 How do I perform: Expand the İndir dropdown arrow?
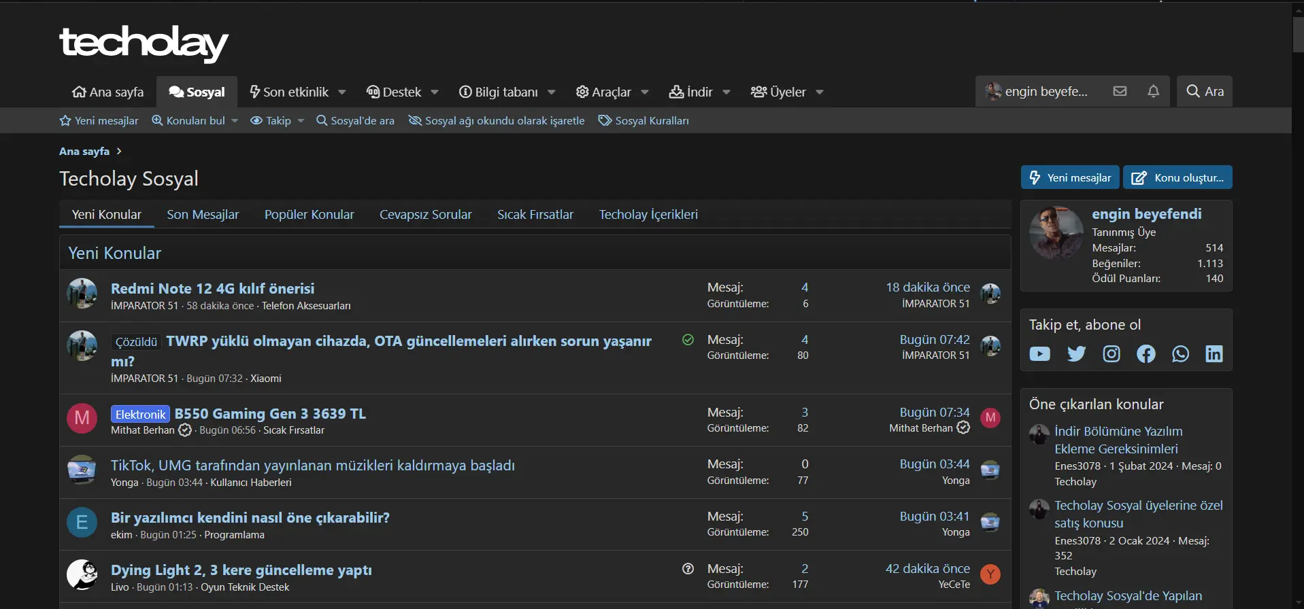click(x=726, y=92)
